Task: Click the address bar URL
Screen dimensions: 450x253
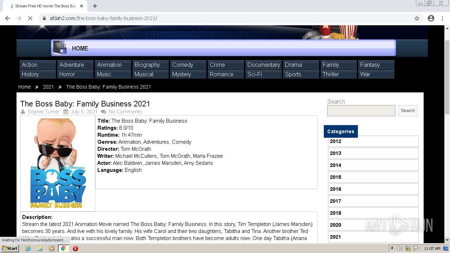Action: [x=103, y=18]
